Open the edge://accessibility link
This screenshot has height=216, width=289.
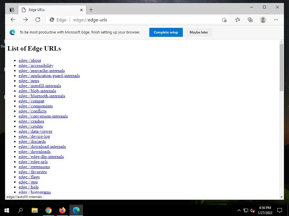tap(36, 66)
